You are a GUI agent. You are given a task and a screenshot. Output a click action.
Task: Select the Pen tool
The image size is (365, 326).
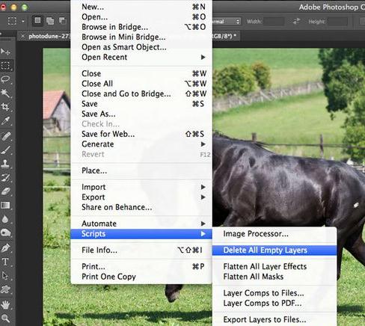[5, 248]
